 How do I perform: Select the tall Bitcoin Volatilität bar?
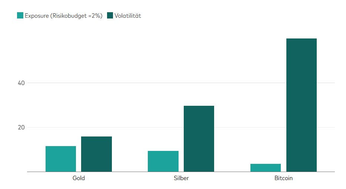click(x=302, y=105)
